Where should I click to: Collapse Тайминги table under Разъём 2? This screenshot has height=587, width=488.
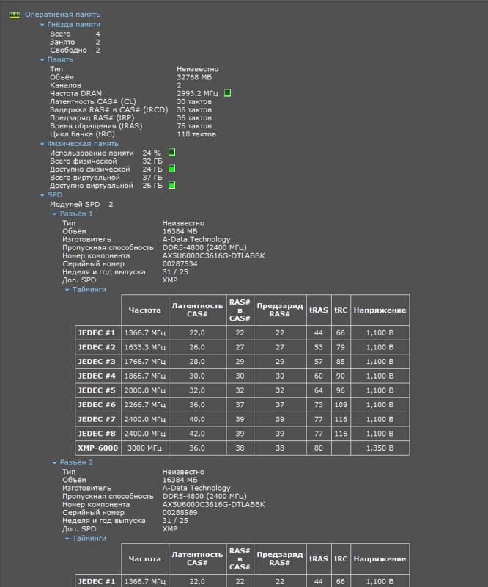click(67, 539)
